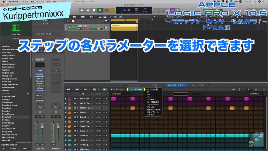Toggle the automation icon in tracks toolbar
Viewport: 268px width, 151px height.
point(110,17)
